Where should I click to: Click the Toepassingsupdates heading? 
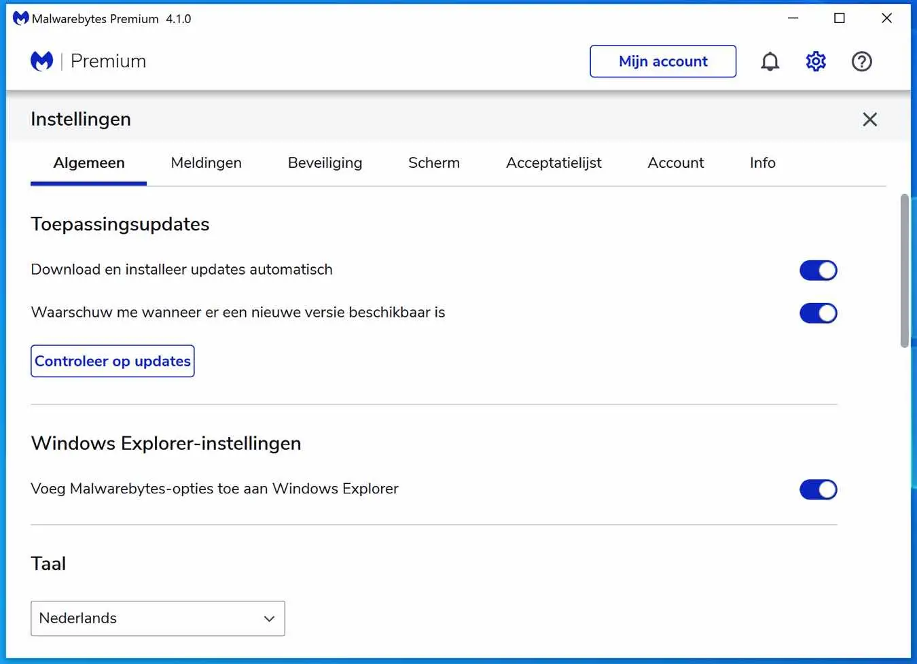(120, 224)
